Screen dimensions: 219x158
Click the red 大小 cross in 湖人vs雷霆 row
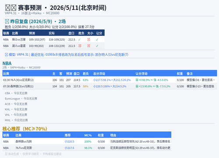pos(88,46)
